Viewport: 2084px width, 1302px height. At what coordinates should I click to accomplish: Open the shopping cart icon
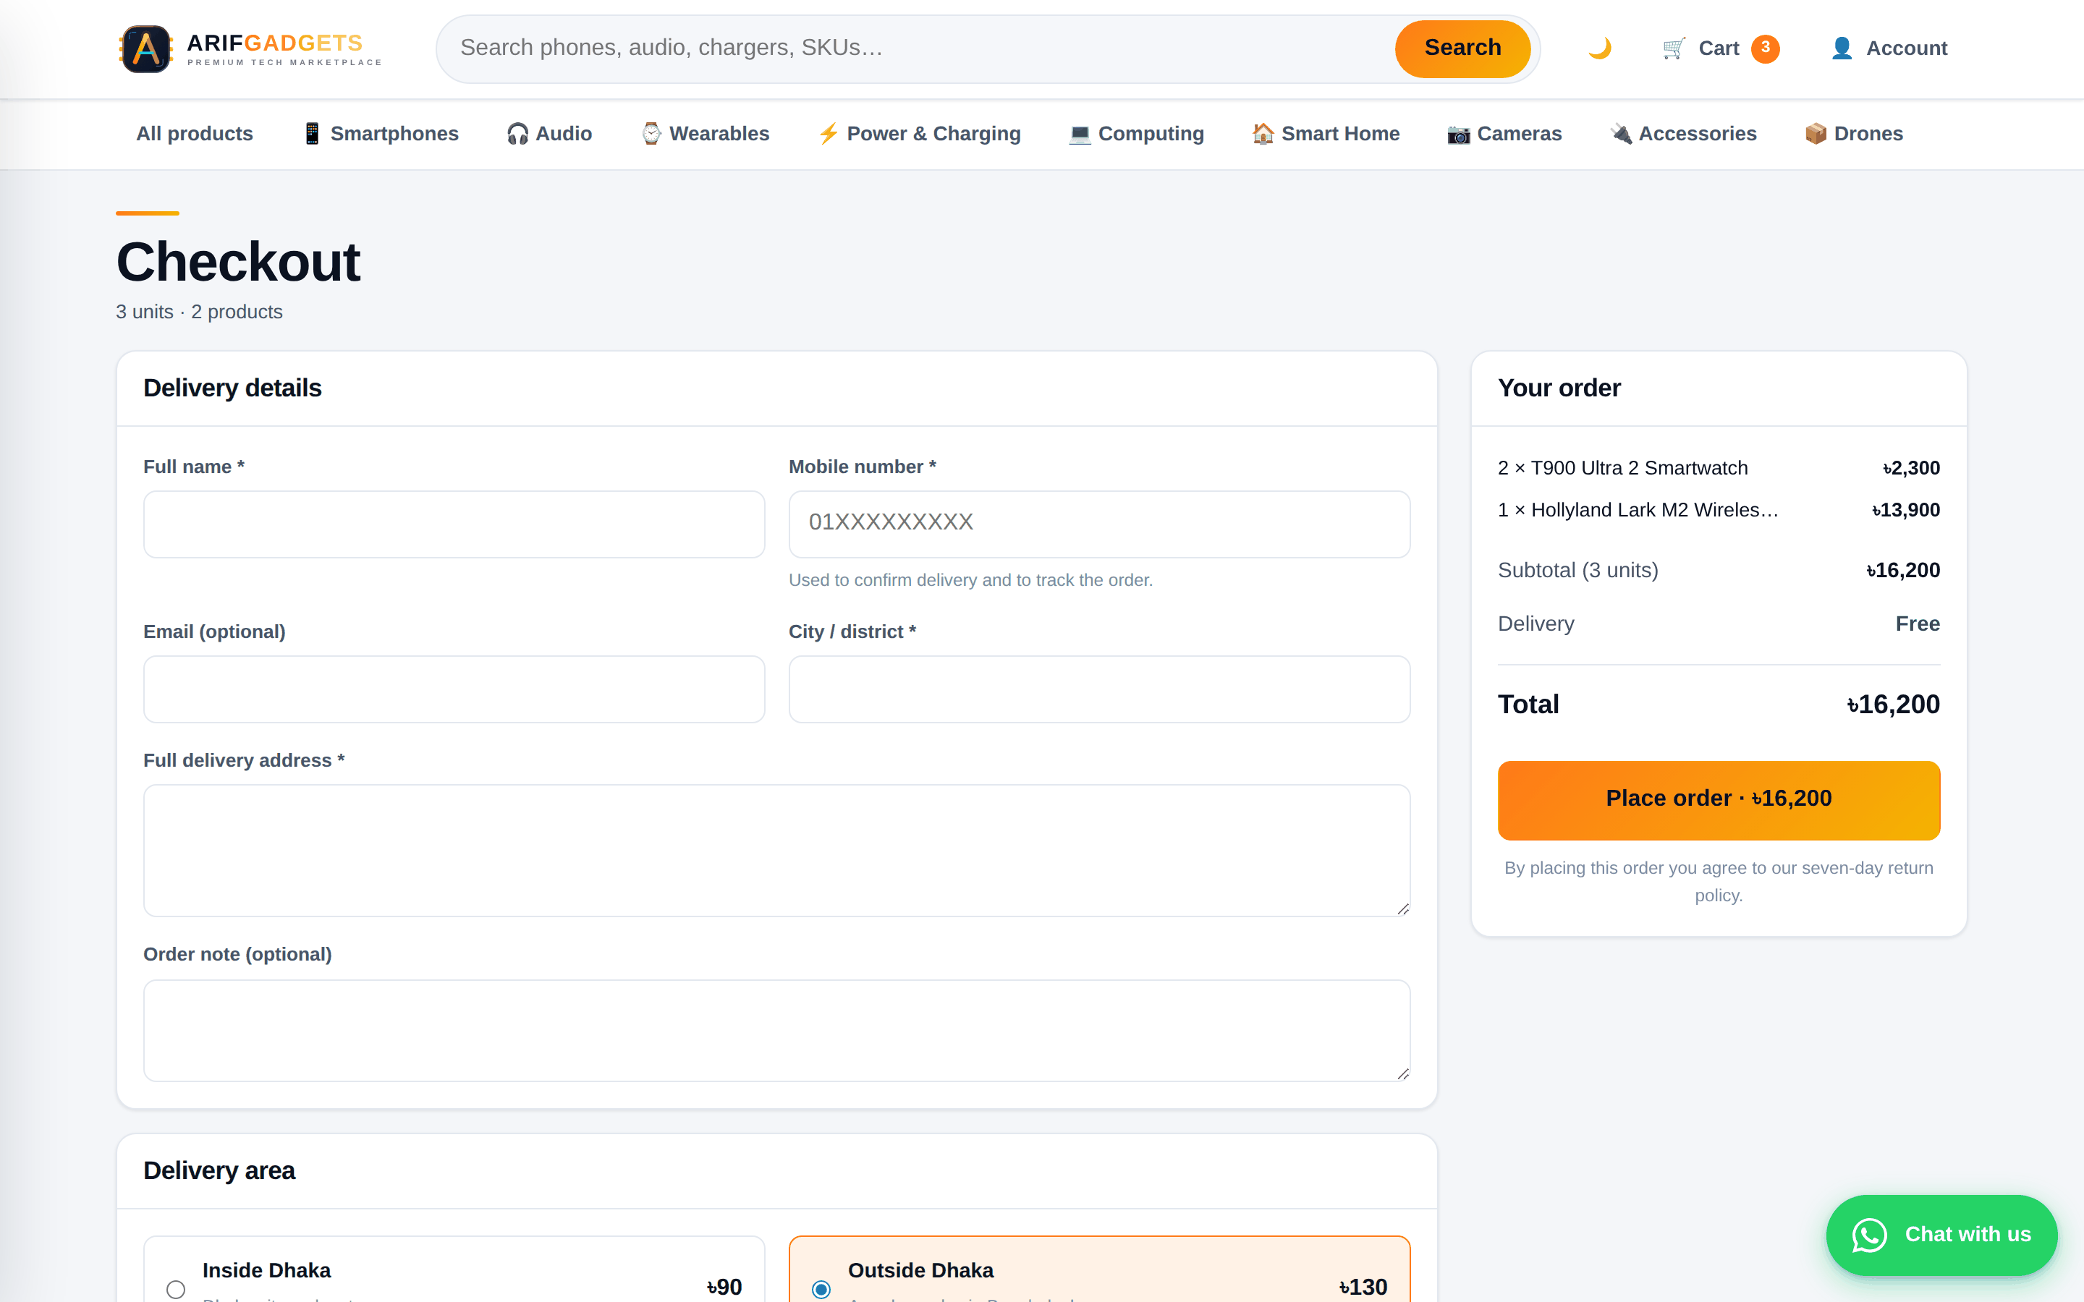pyautogui.click(x=1673, y=48)
